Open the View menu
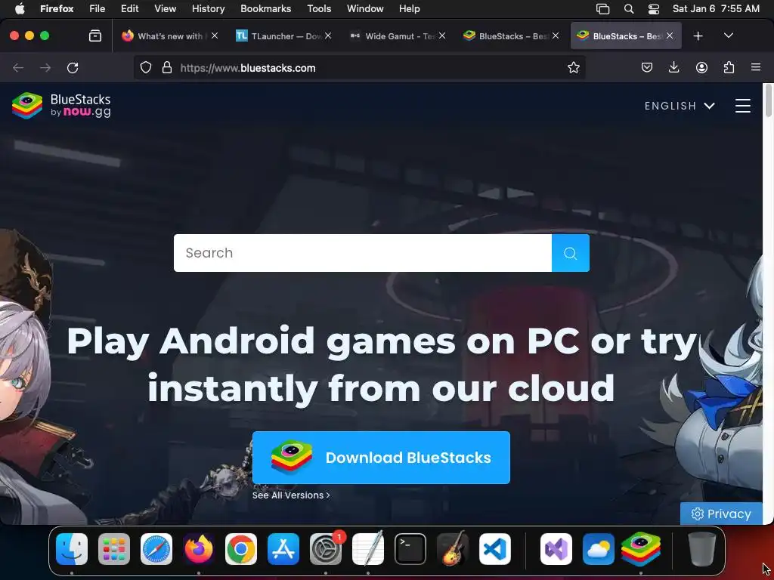This screenshot has width=774, height=580. pos(165,8)
